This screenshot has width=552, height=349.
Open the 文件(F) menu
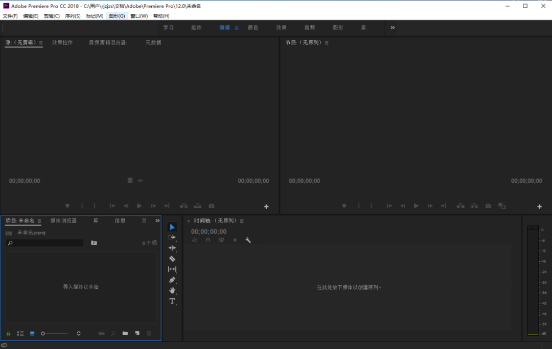point(10,16)
